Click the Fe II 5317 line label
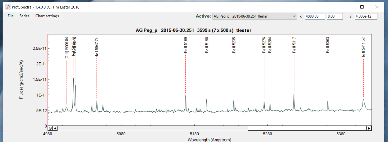This screenshot has width=388, height=142. click(294, 45)
